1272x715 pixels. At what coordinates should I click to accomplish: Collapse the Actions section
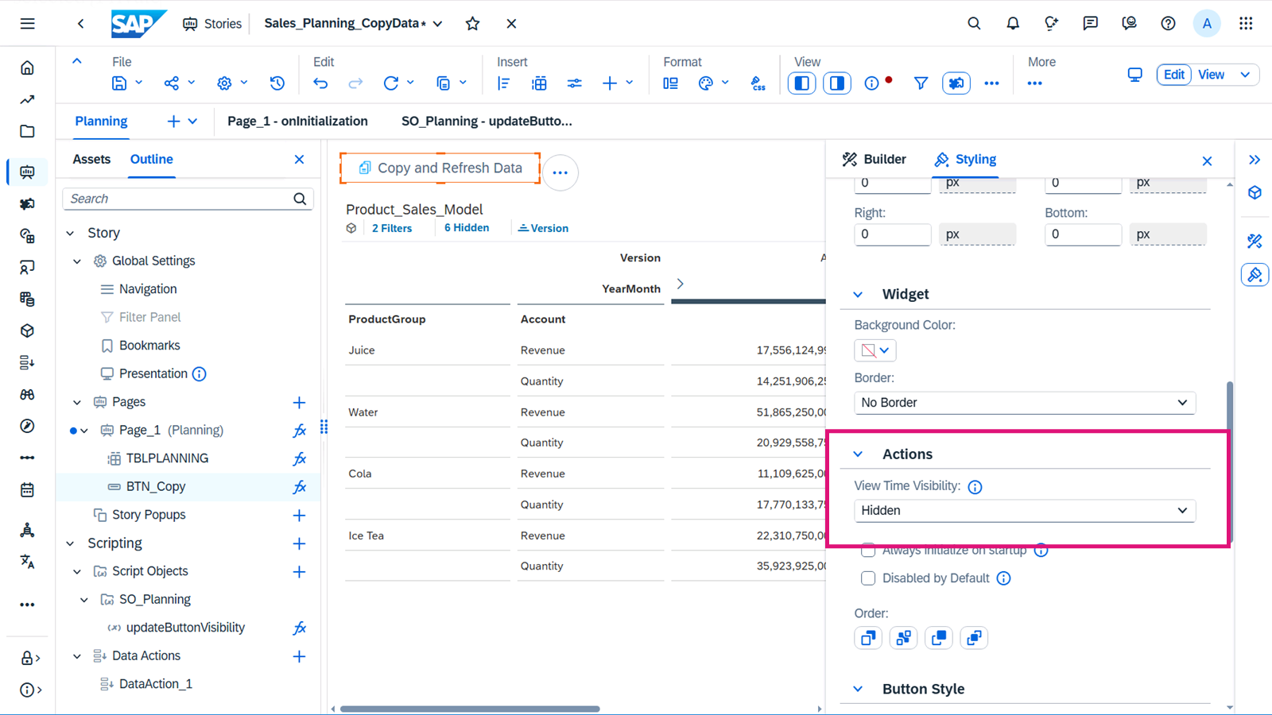pyautogui.click(x=858, y=454)
